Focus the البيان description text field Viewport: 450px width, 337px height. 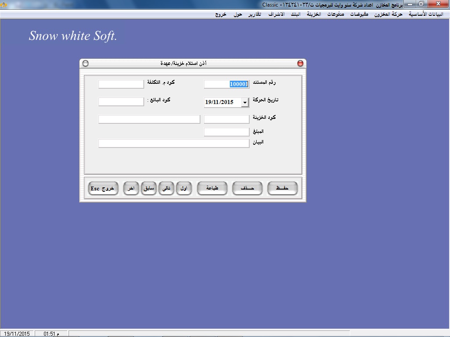tap(174, 143)
